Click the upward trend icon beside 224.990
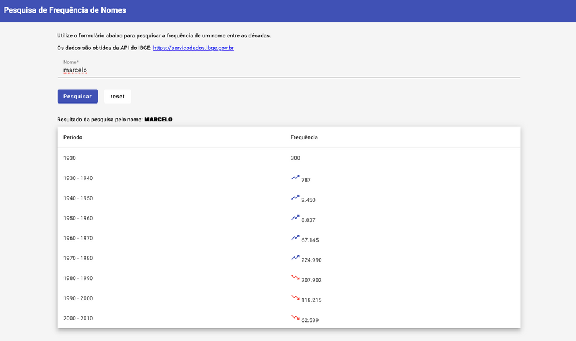Image resolution: width=576 pixels, height=341 pixels. (295, 258)
